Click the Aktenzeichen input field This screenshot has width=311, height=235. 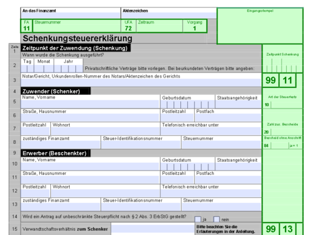click(x=169, y=16)
